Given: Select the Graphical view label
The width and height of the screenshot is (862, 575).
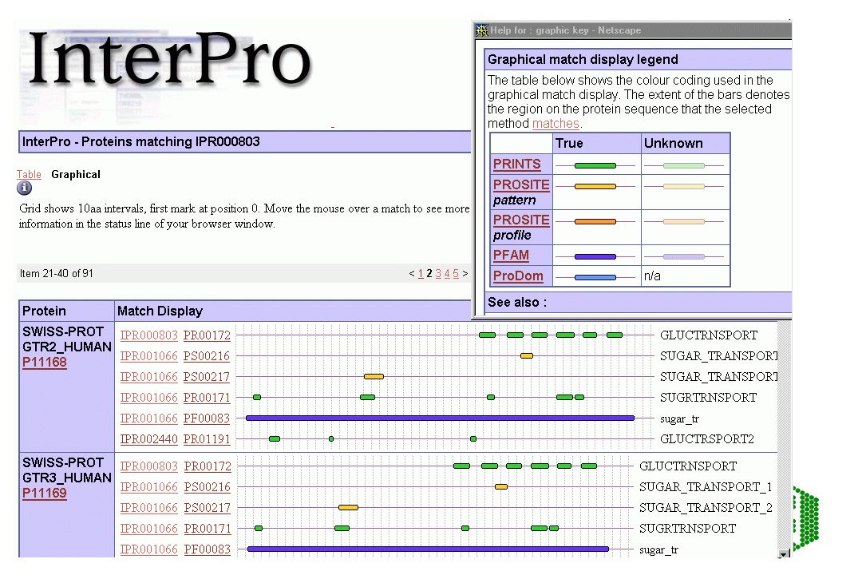Looking at the screenshot, I should [x=75, y=174].
